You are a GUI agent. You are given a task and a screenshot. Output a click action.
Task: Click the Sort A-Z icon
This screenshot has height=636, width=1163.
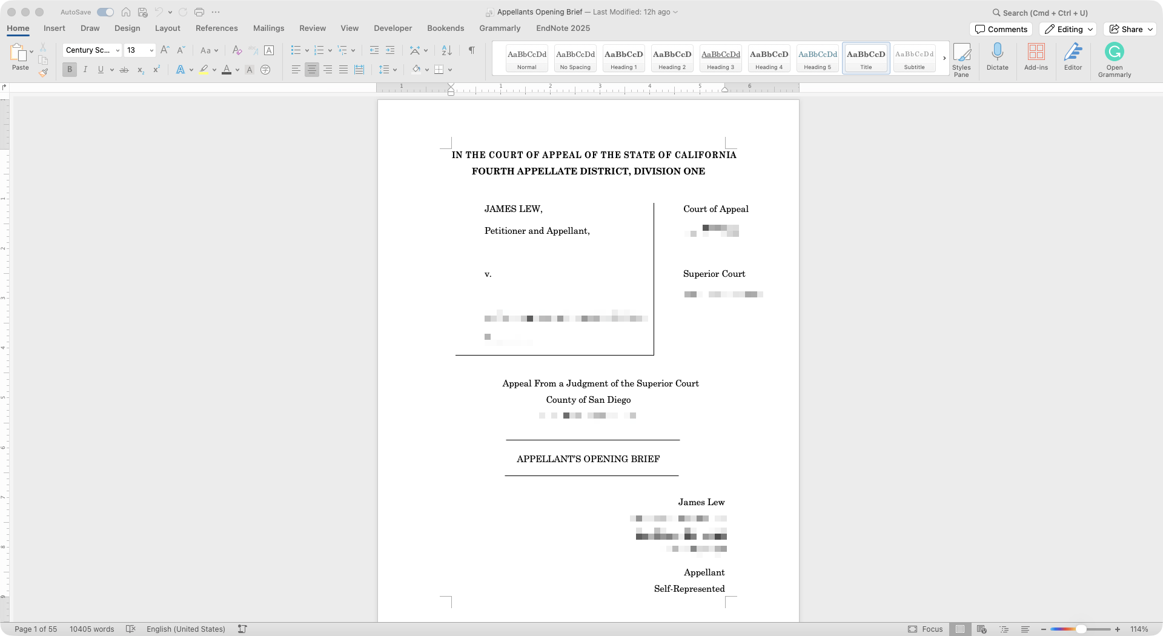click(446, 50)
